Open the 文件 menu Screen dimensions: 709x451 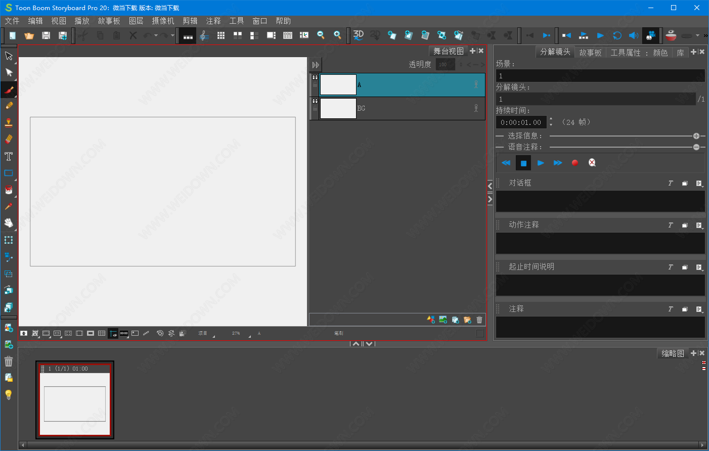click(x=12, y=21)
